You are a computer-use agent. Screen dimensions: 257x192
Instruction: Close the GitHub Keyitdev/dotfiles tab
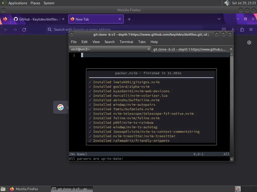coord(63,19)
